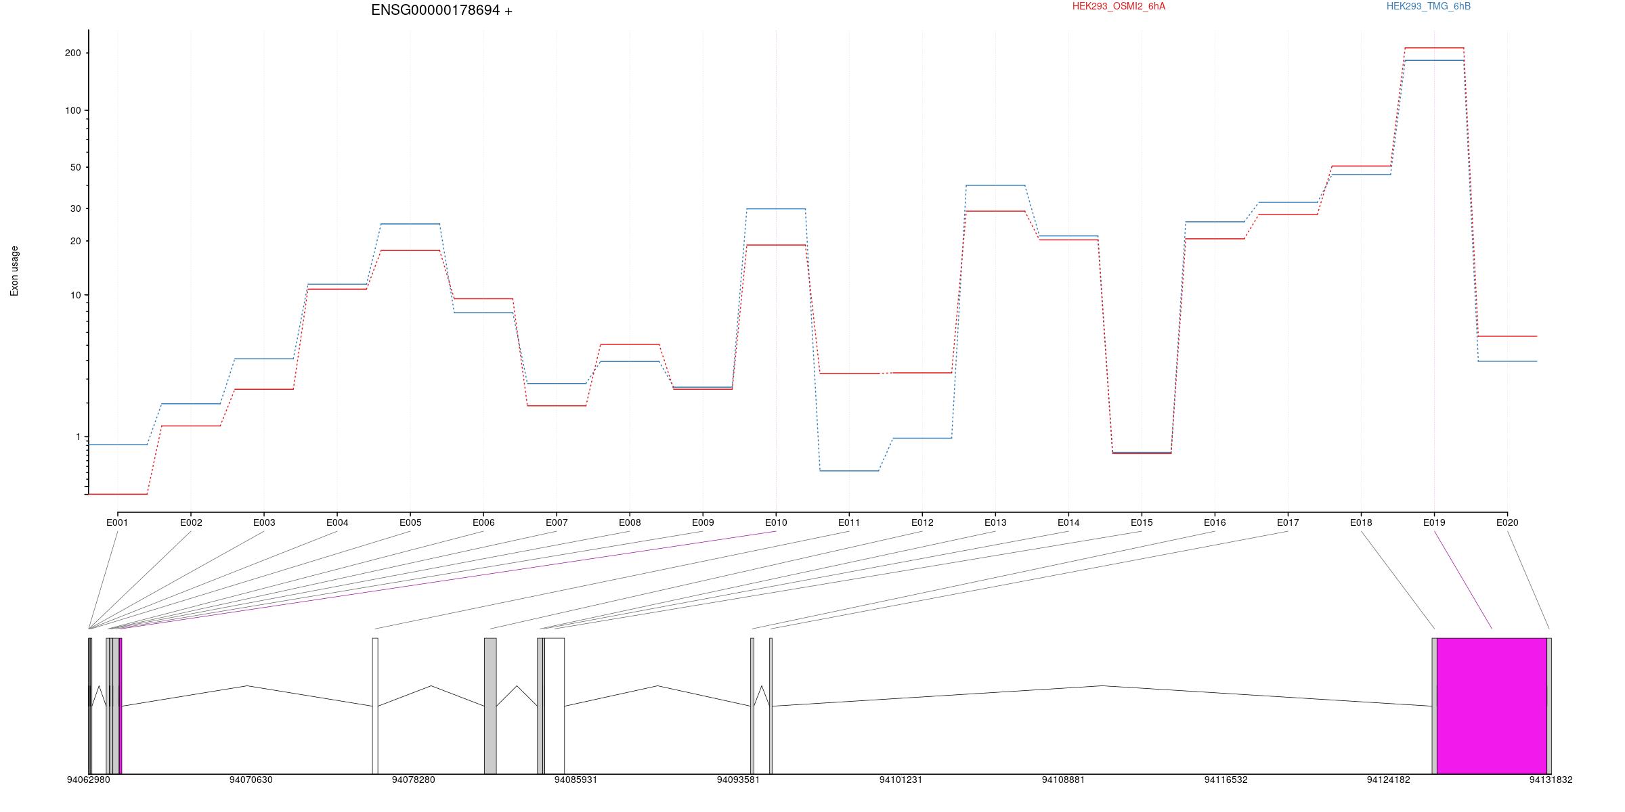
Task: Click the y-axis tick value 20
Action: tap(75, 241)
